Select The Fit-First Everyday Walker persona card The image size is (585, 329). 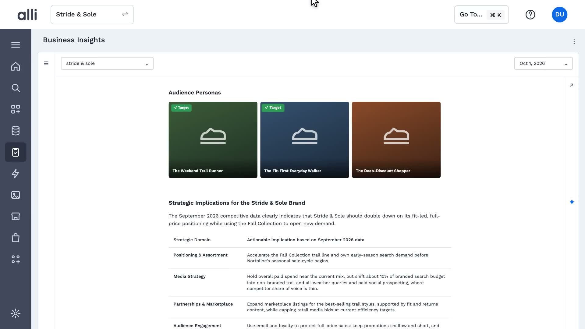click(x=305, y=140)
